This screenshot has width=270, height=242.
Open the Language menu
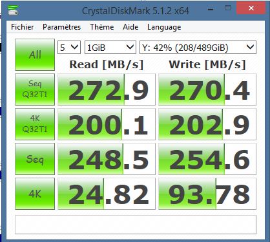coord(164,27)
